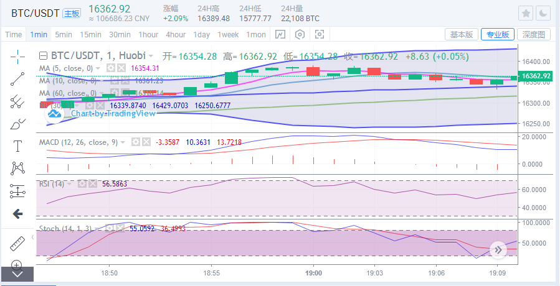
Task: Expand the bottom down-chevron panel
Action: (17, 274)
